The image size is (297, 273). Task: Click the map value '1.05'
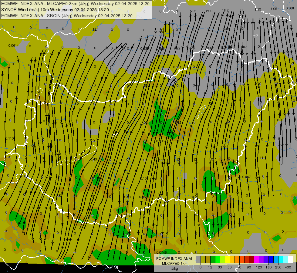point(274,9)
